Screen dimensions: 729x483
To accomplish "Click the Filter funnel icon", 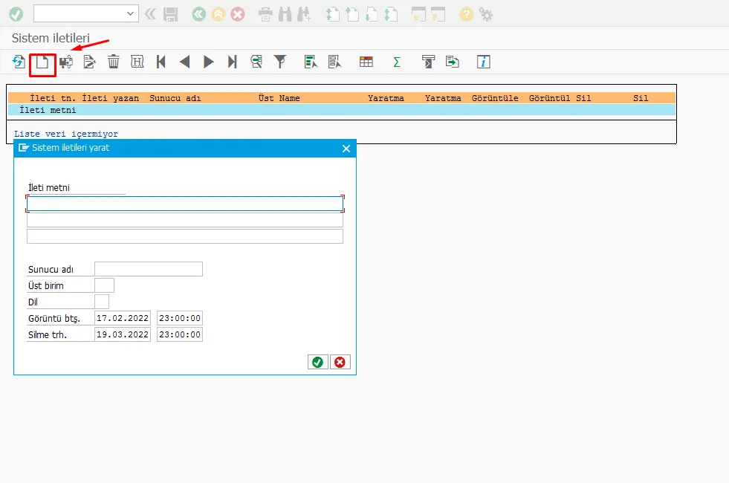I will (x=280, y=62).
